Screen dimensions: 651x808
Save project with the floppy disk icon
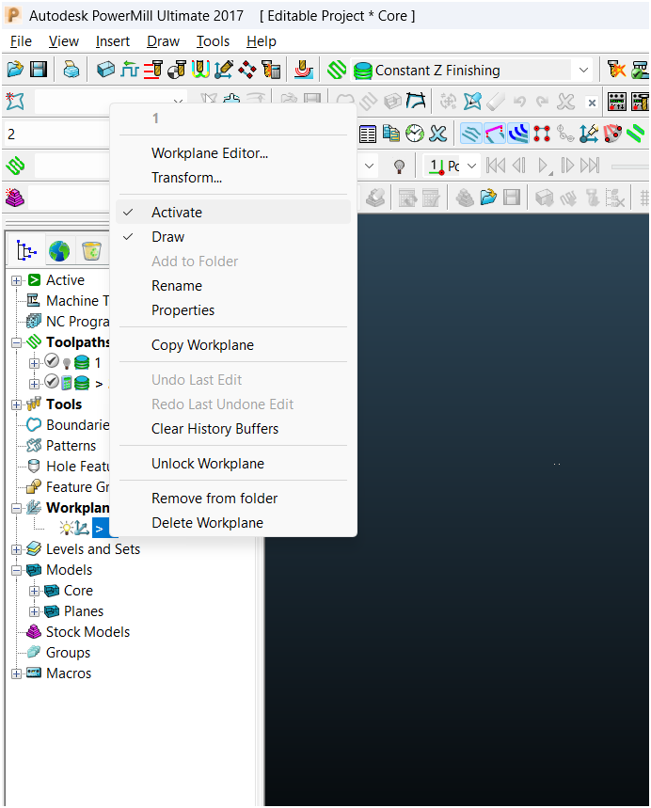click(x=39, y=69)
